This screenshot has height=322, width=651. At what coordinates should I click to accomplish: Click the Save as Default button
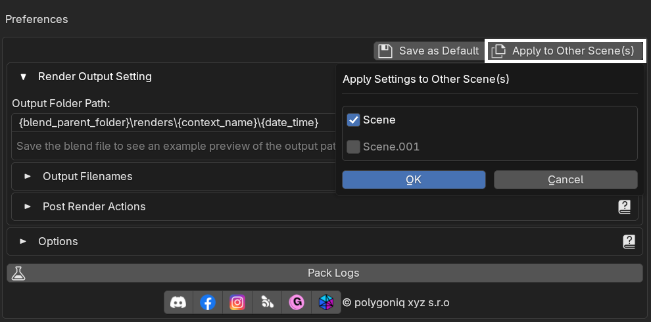click(429, 51)
